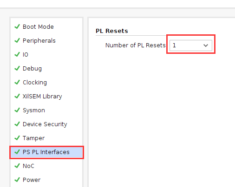Open the Device Security section
Viewport: 235px width, 187px height.
pos(46,124)
